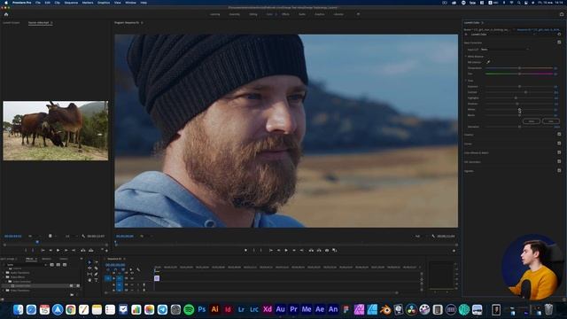
Task: Toggle HSL Secondary section checkbox
Action: (x=559, y=161)
